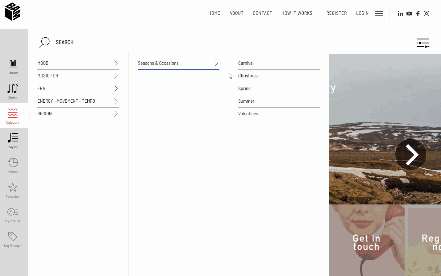Expand the MUSIC FOR category arrow

pos(116,76)
